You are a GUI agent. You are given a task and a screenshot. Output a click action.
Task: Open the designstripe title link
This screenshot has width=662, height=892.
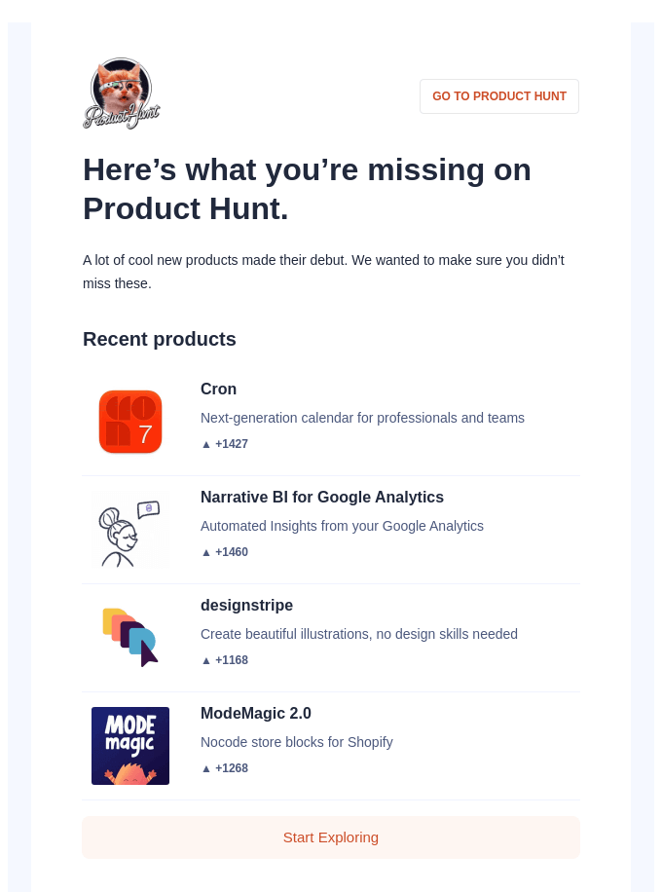pyautogui.click(x=247, y=606)
